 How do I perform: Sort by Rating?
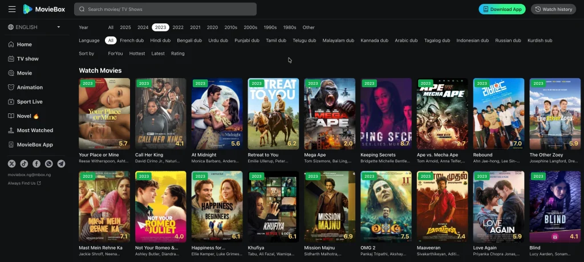178,54
